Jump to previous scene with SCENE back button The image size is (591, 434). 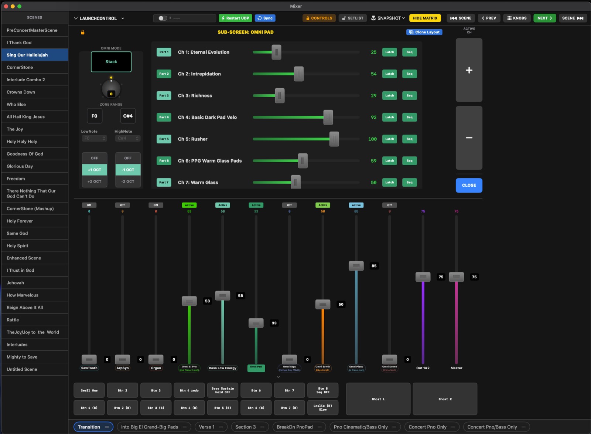[x=461, y=18]
